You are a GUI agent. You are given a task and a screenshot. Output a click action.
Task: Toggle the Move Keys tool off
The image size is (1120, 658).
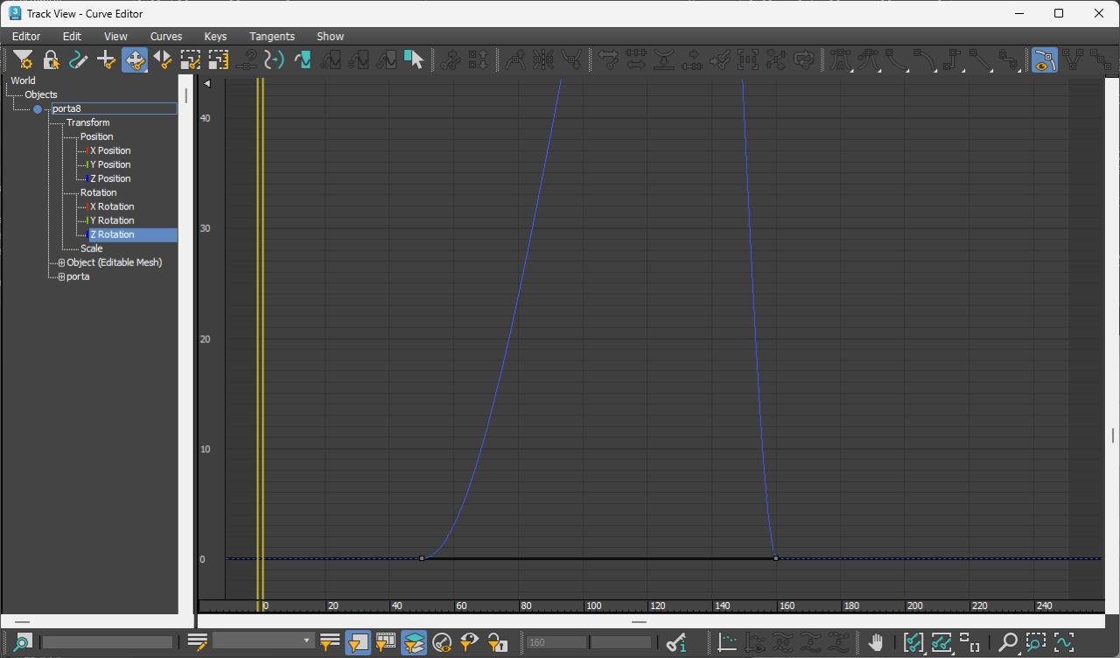click(135, 60)
